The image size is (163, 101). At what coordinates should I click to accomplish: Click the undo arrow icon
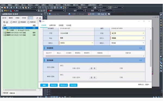point(32,8)
